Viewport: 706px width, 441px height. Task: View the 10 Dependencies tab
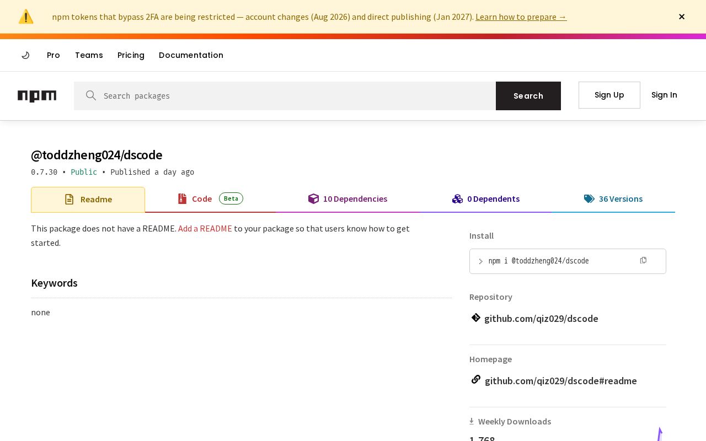click(347, 199)
